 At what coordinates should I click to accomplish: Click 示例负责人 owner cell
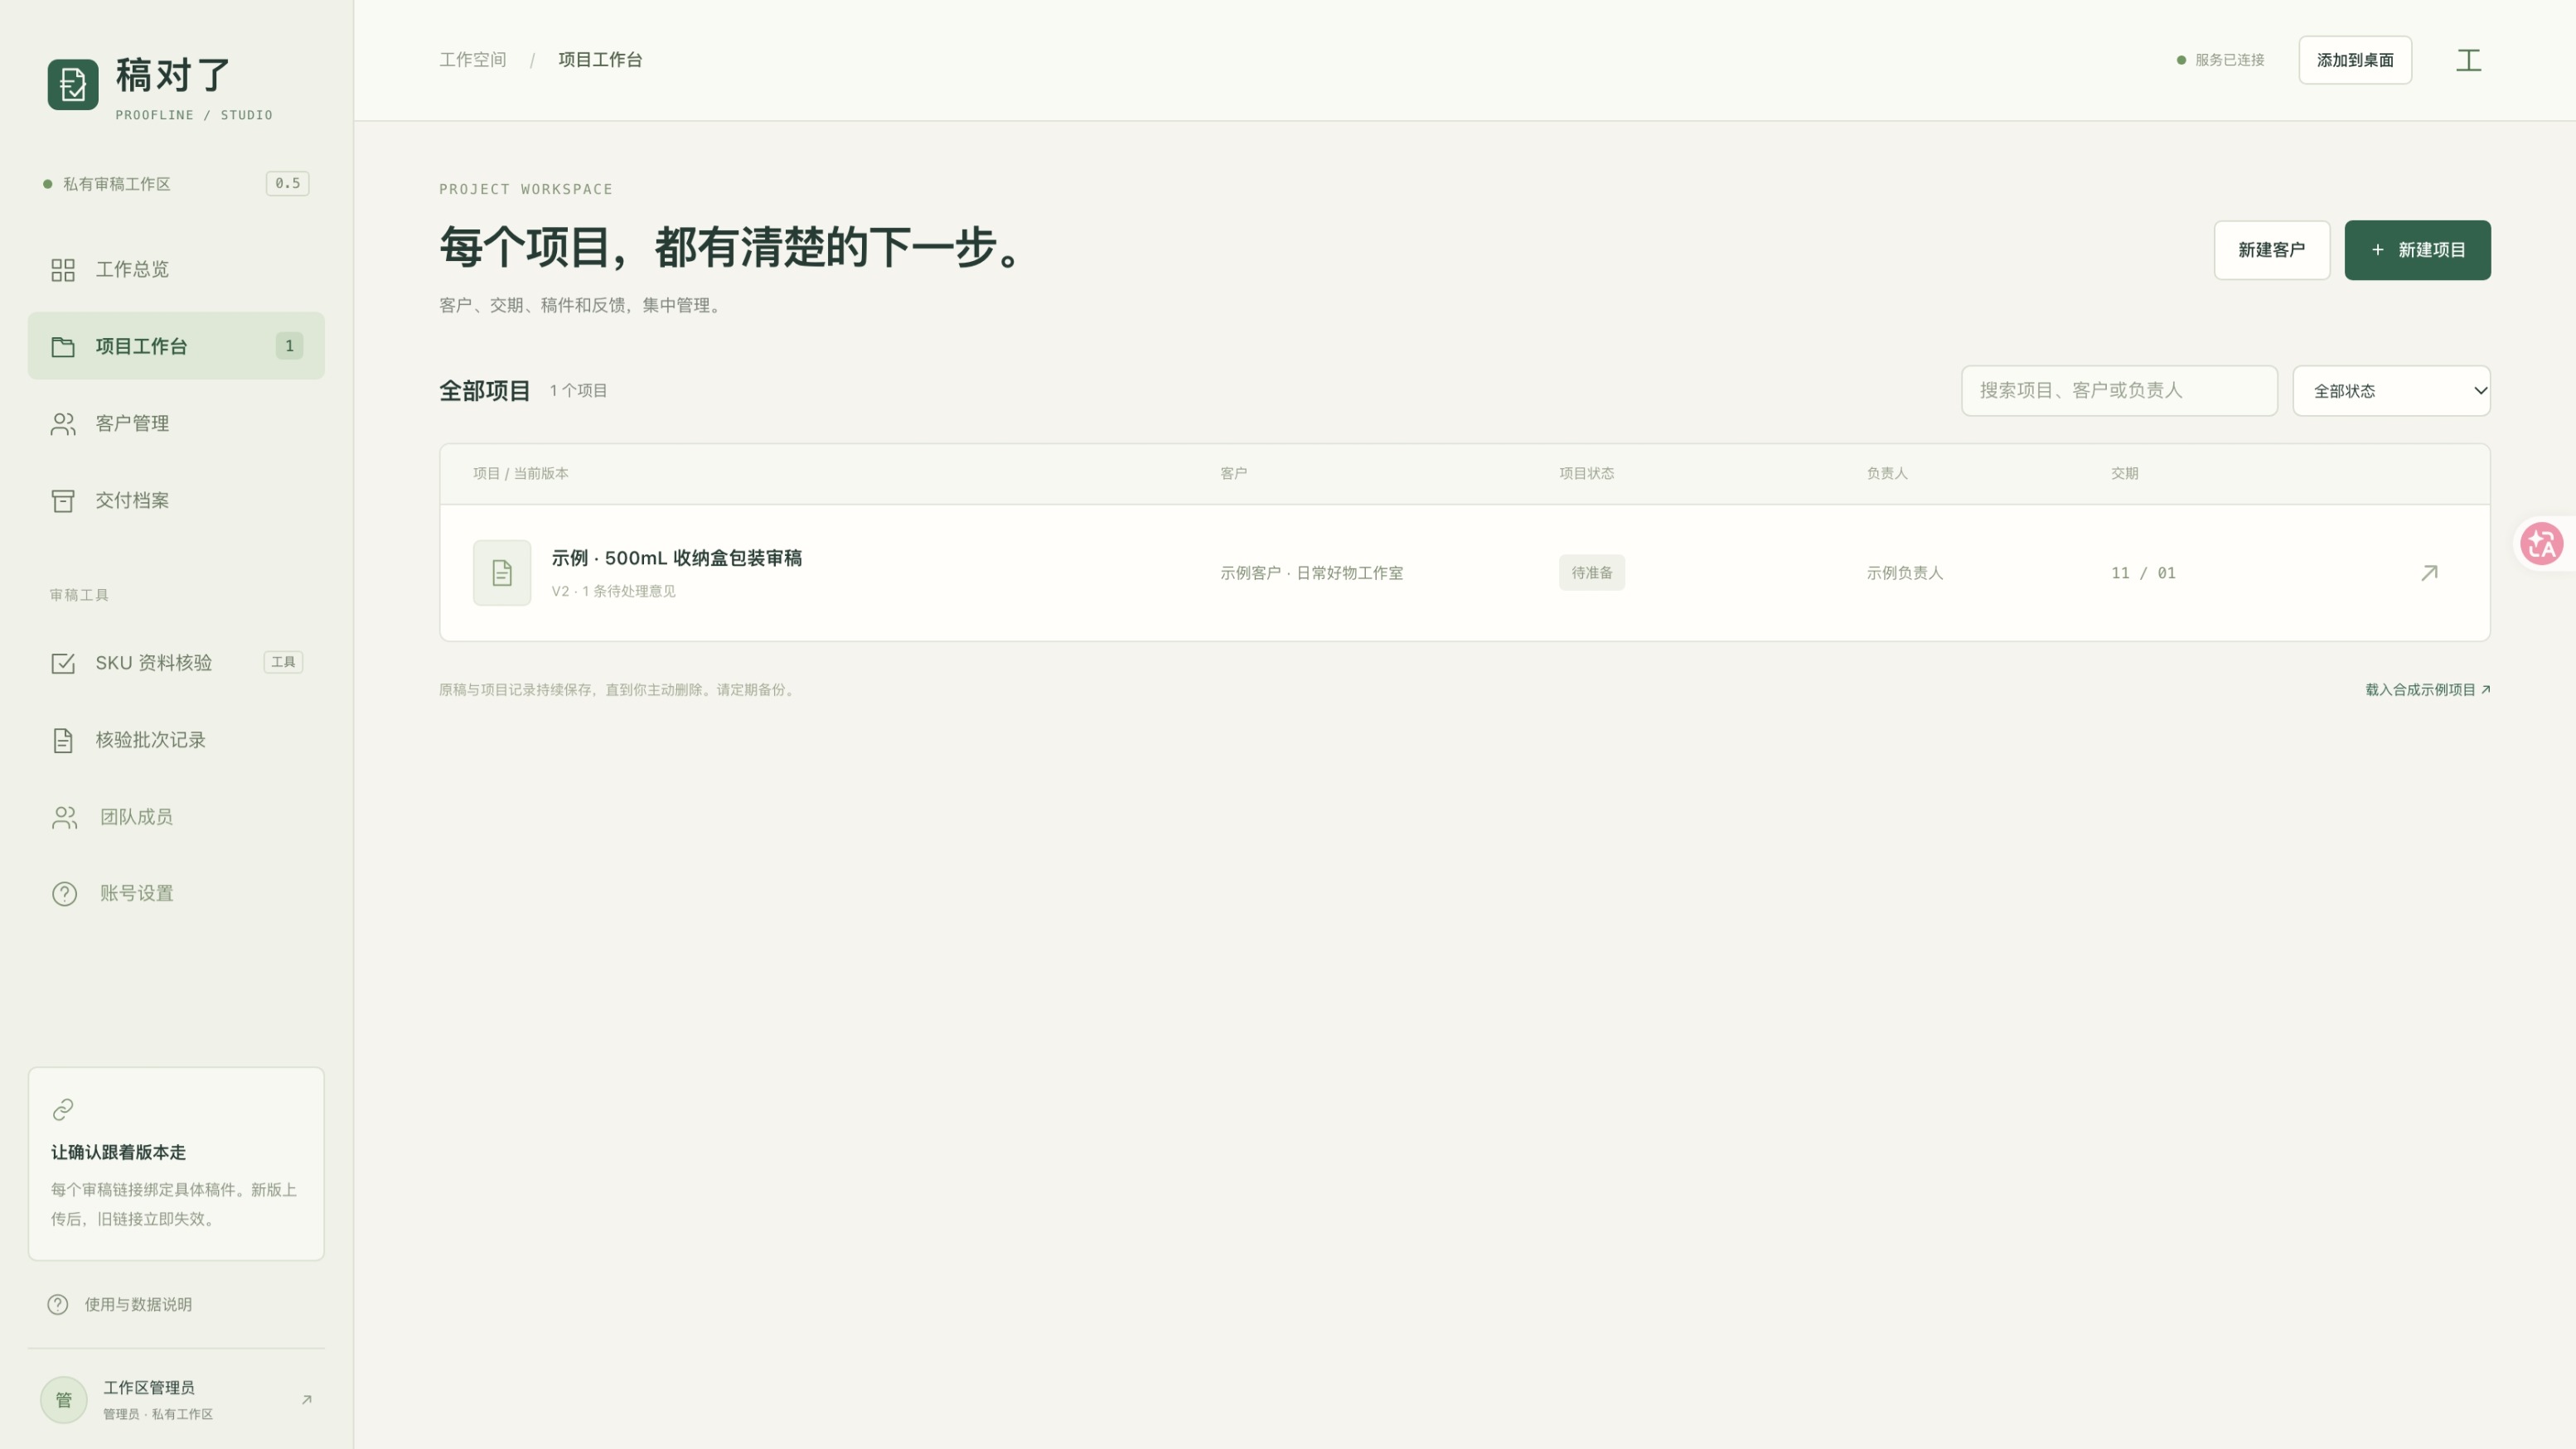[1904, 572]
